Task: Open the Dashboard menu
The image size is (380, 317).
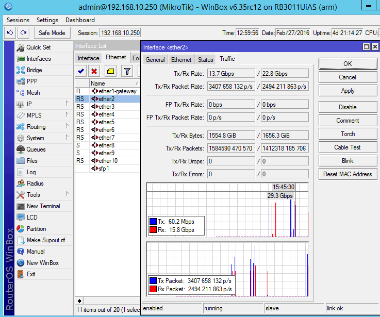Action: 80,20
